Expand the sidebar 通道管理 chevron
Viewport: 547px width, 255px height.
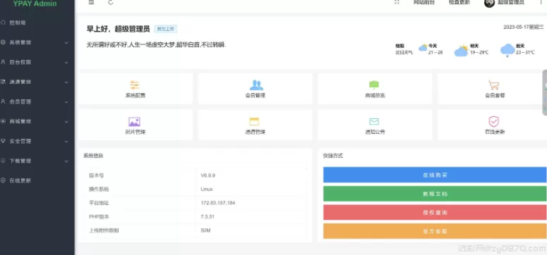click(x=66, y=82)
